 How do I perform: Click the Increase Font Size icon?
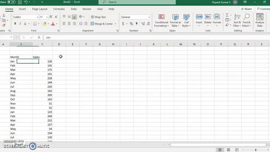click(51, 17)
